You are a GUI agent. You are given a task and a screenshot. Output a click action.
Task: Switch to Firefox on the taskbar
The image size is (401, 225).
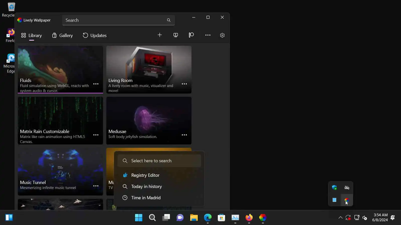coord(249,217)
